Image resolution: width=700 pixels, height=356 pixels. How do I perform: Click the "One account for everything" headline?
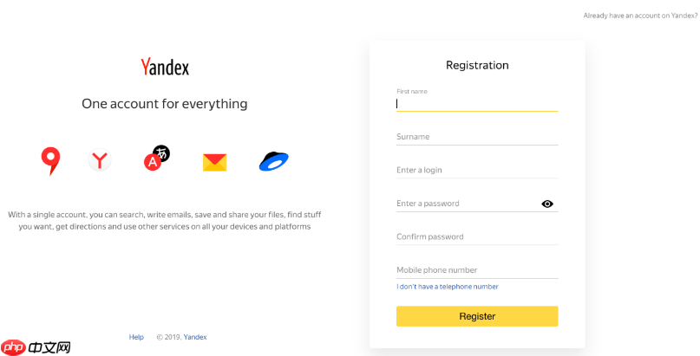[x=165, y=104]
